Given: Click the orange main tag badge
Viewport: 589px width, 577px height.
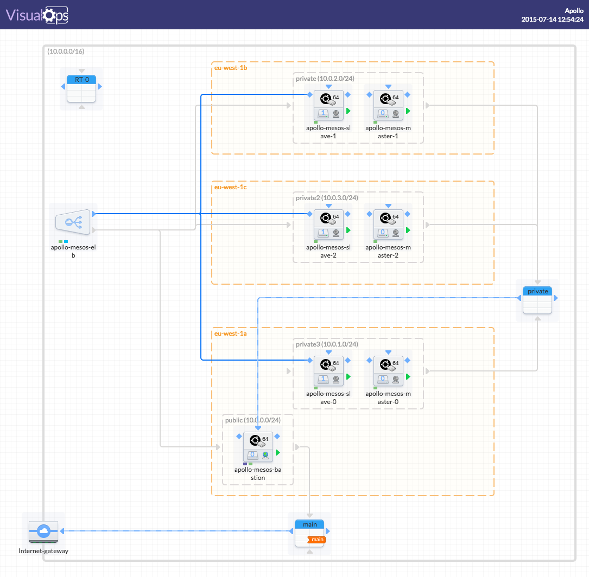Looking at the screenshot, I should tap(316, 540).
